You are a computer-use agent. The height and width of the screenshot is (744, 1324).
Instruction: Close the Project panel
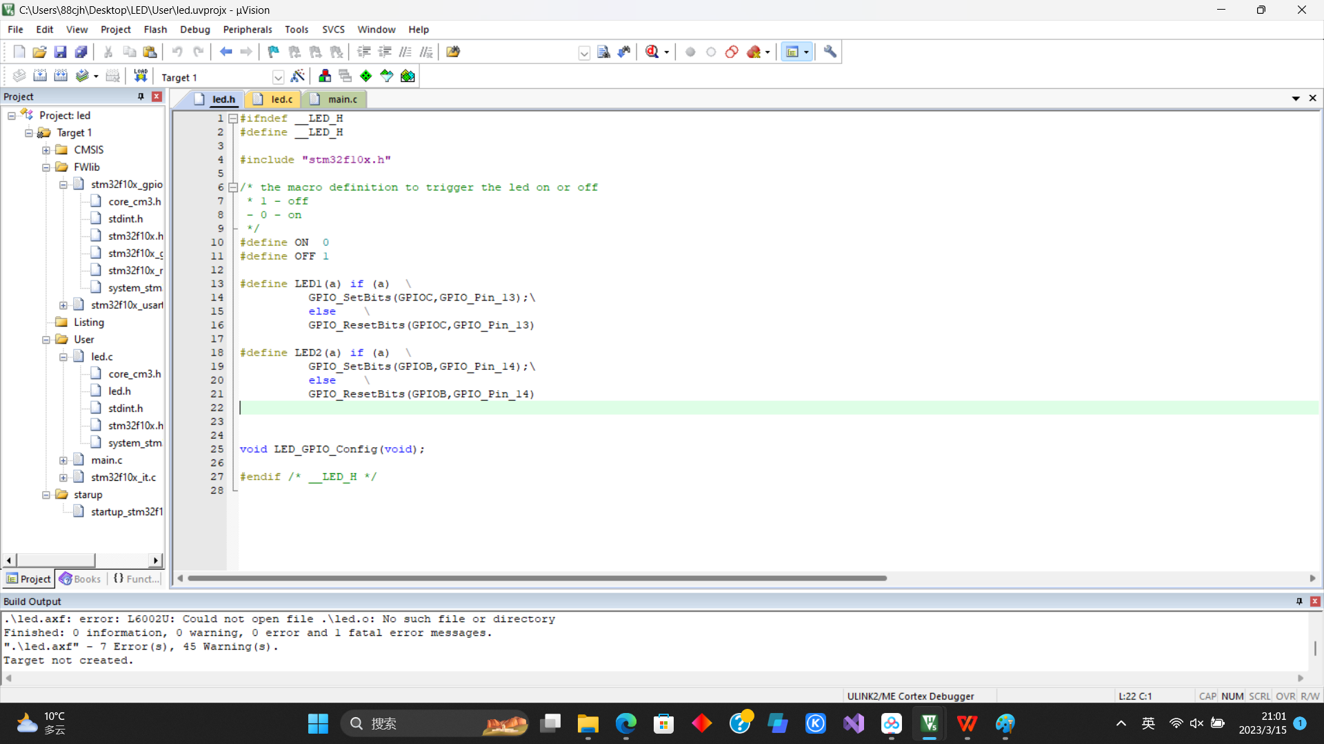pos(157,96)
